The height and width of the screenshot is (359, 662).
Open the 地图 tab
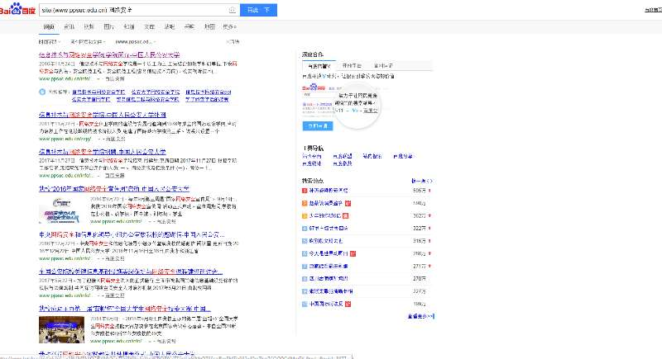(x=209, y=26)
